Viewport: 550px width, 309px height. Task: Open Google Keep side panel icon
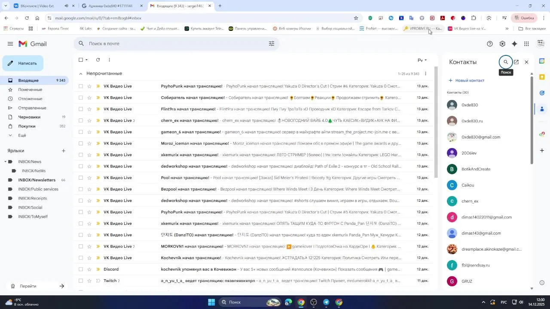[542, 77]
